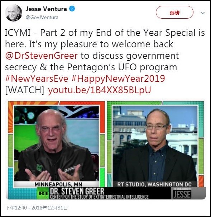211x217 pixels.
Task: Open the Jesse Ventura display name
Action: [46, 9]
